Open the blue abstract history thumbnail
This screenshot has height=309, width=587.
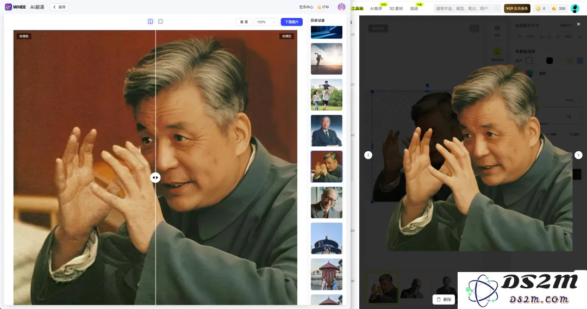click(327, 32)
